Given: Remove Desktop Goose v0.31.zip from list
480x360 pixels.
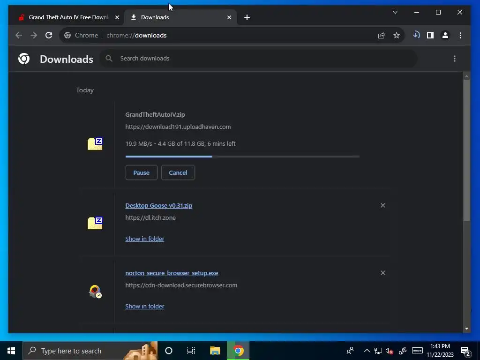Looking at the screenshot, I should tap(382, 205).
